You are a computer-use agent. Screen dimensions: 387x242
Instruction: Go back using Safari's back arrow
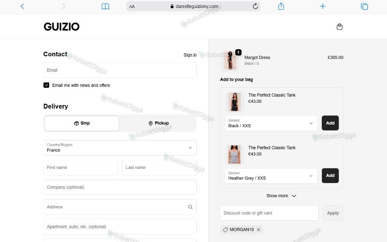click(22, 6)
